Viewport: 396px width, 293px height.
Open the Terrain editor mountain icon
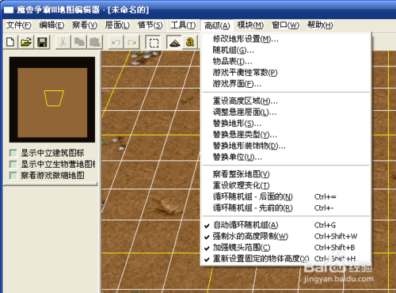pos(174,42)
